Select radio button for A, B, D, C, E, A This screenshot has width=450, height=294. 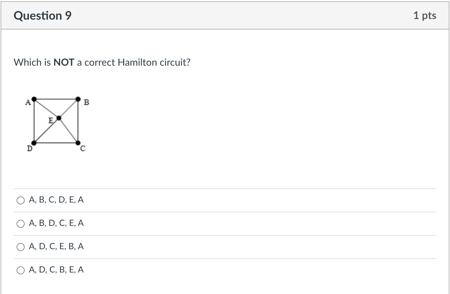[x=21, y=224]
